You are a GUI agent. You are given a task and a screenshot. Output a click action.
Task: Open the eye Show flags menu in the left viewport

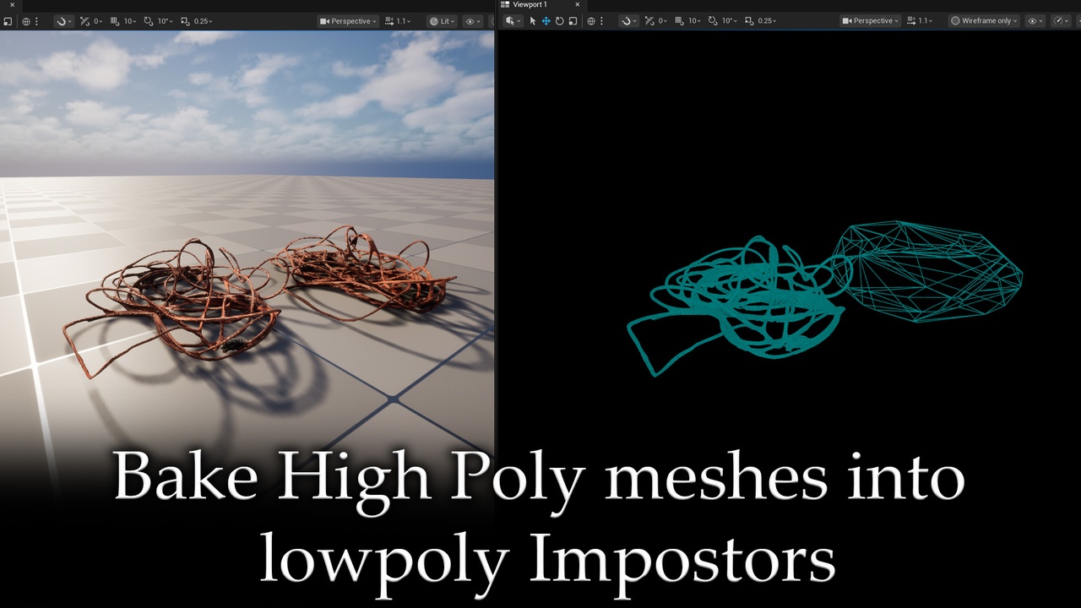473,21
